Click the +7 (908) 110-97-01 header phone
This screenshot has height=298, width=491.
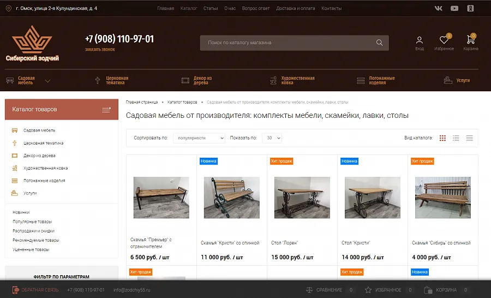[x=119, y=39]
